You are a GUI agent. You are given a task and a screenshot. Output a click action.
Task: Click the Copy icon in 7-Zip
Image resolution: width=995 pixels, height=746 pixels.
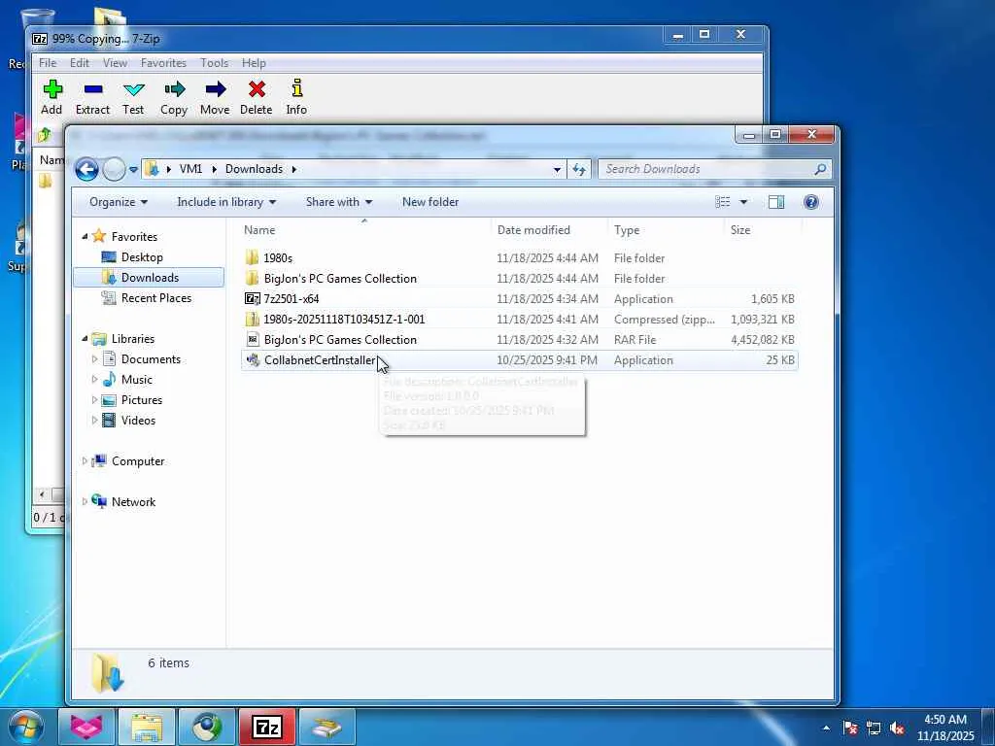[x=174, y=88]
